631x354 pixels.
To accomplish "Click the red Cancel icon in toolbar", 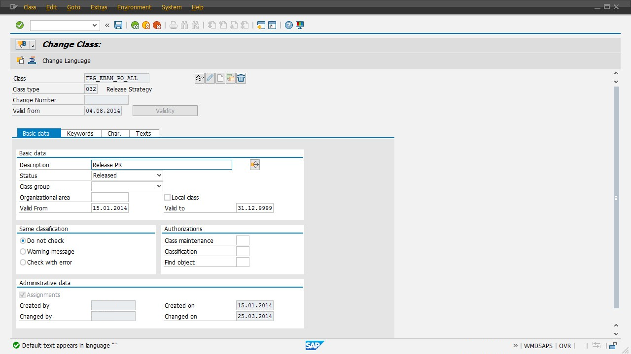I will pos(157,25).
